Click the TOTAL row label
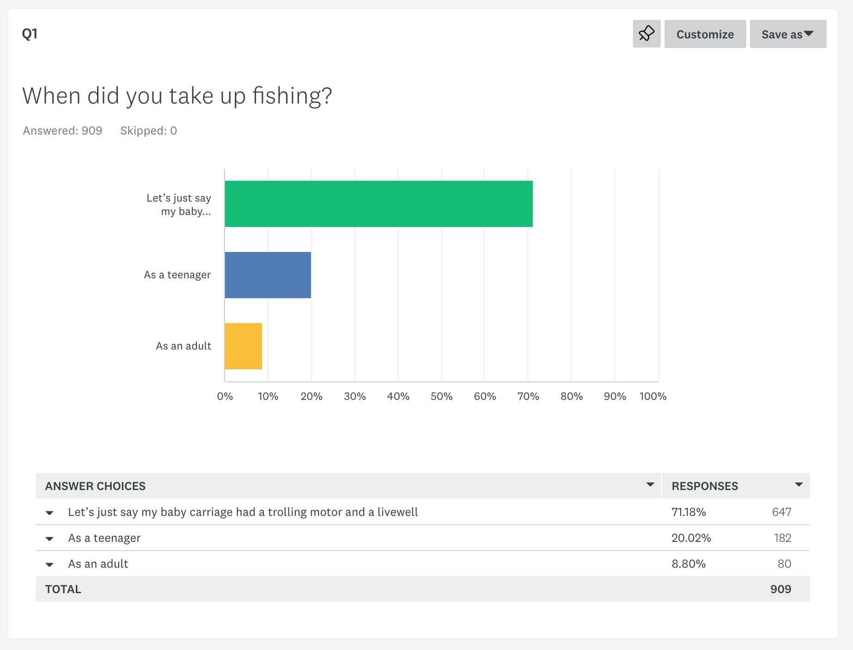853x650 pixels. click(x=63, y=589)
